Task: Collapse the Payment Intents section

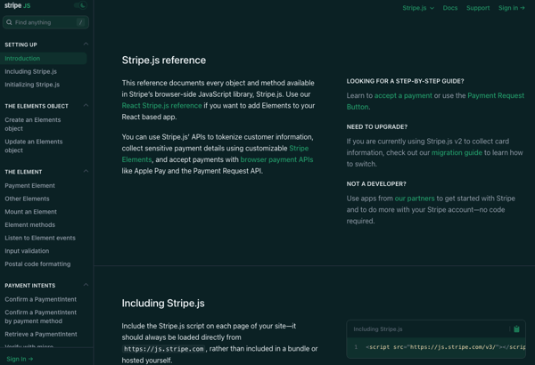Action: tap(86, 285)
